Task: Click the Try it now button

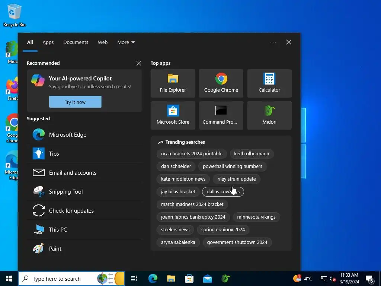Action: 75,102
